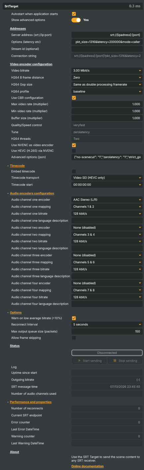Viewport: 144px width, 470px height.
Task: Click the Addresses section heading
Action: click(18, 29)
